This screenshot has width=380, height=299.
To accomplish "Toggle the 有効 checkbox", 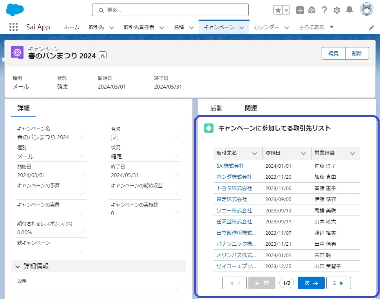I will pyautogui.click(x=114, y=138).
